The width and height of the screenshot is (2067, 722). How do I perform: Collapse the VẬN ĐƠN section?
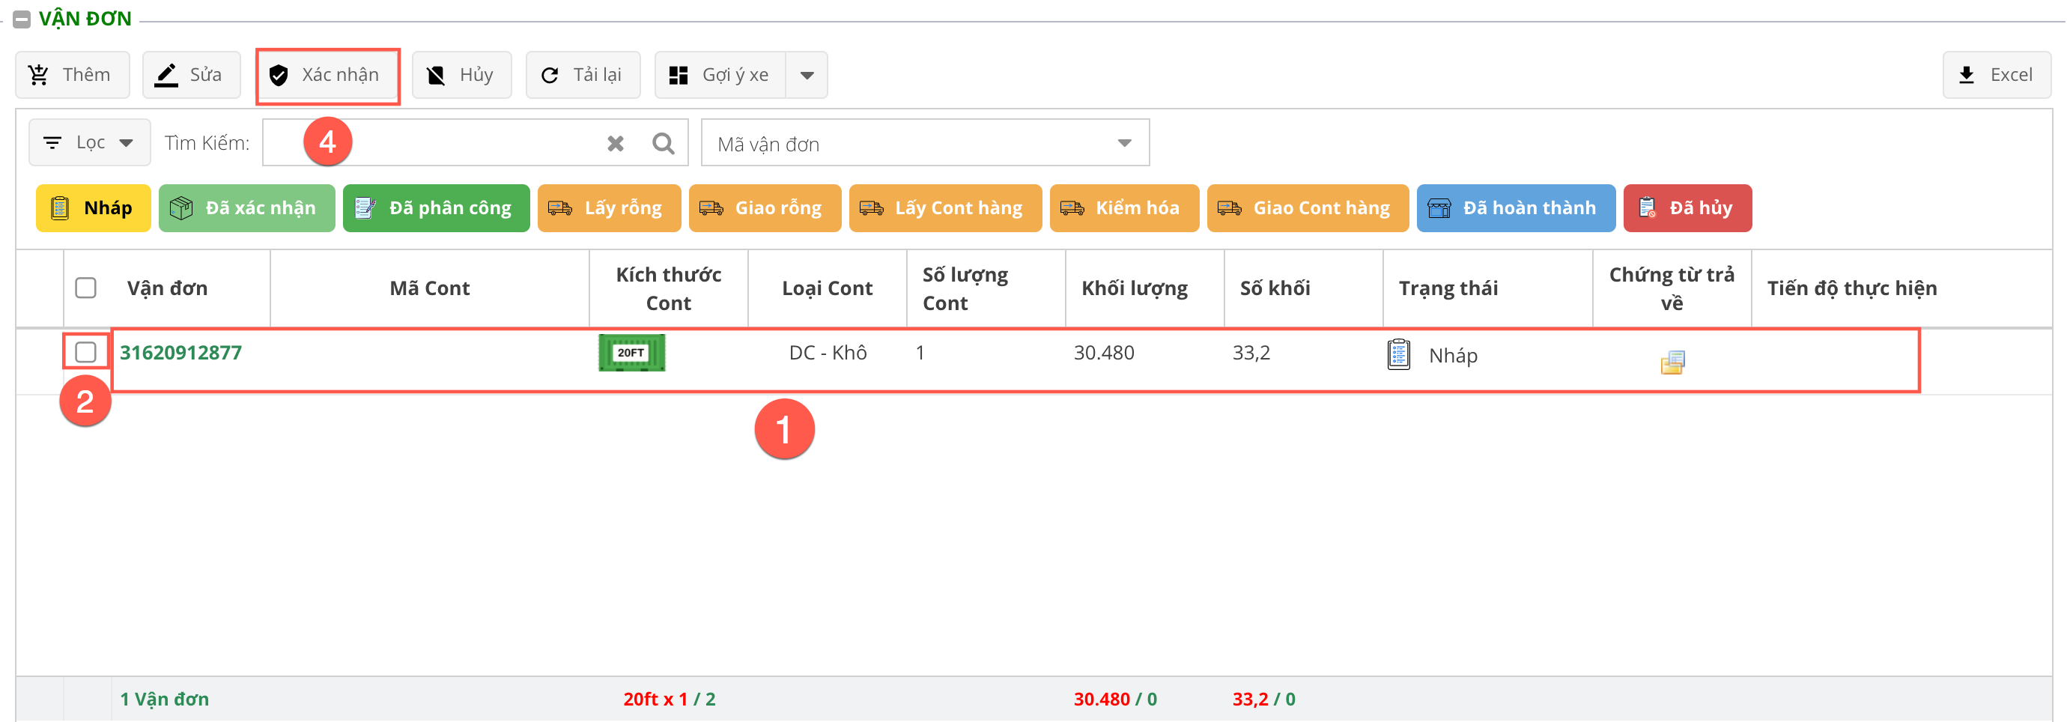pyautogui.click(x=22, y=19)
